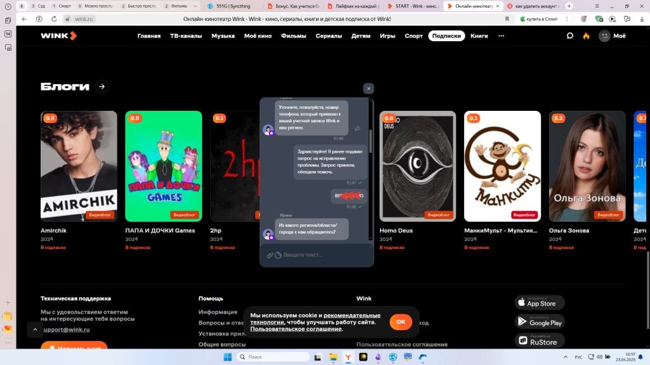Close the support chat window

click(369, 88)
